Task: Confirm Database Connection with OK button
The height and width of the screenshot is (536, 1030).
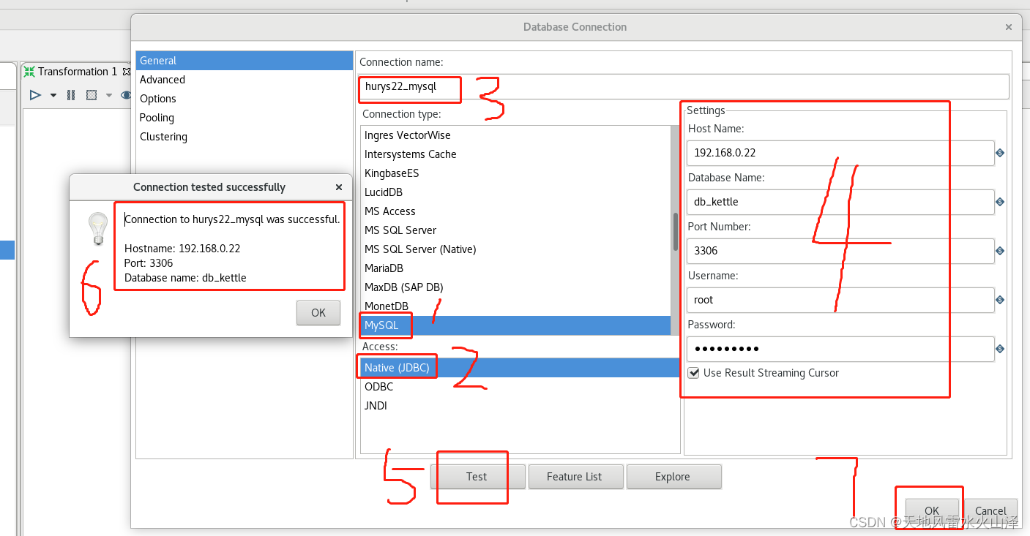Action: click(x=932, y=511)
